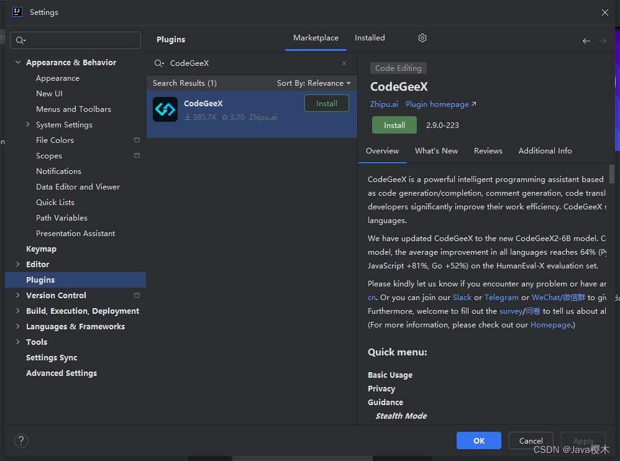Viewport: 620px width, 461px height.
Task: Clear the CodeGeeX search text
Action: [344, 63]
